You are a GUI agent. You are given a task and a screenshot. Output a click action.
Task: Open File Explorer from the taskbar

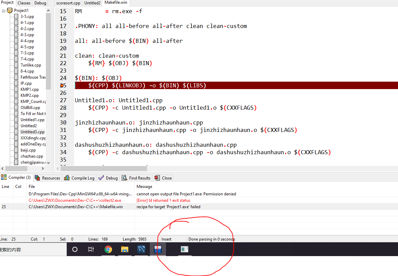[125, 249]
